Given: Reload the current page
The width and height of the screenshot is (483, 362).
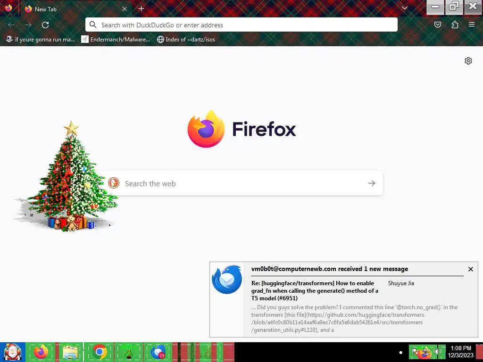Looking at the screenshot, I should click(x=45, y=25).
